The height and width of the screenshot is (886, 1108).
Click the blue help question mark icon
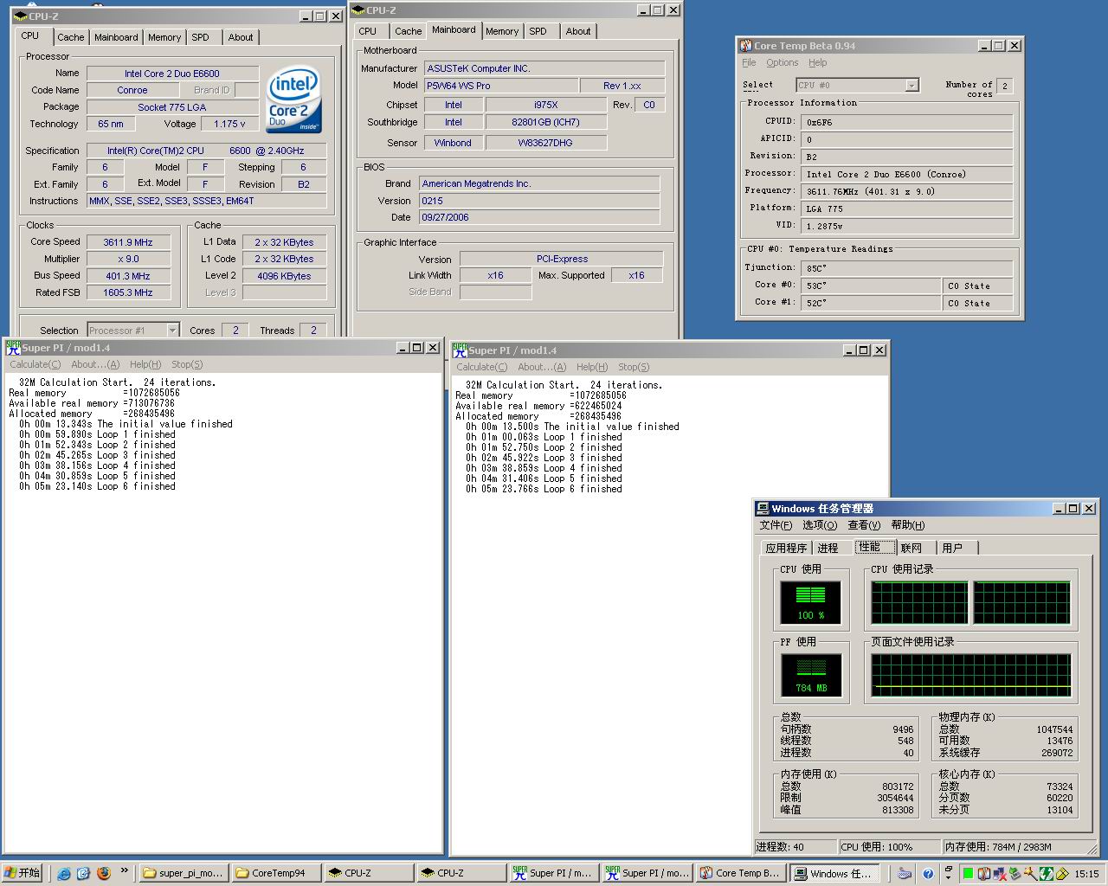click(928, 874)
